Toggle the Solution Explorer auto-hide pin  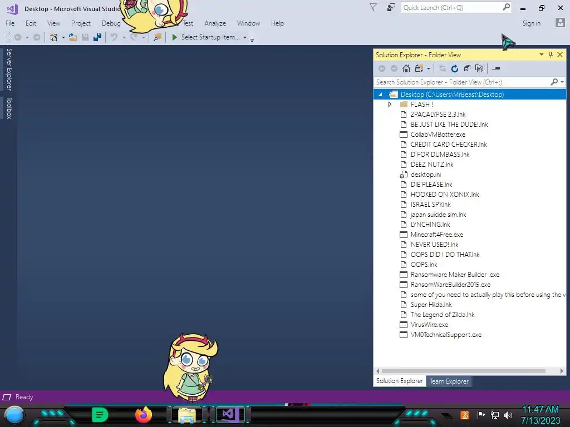[x=551, y=54]
